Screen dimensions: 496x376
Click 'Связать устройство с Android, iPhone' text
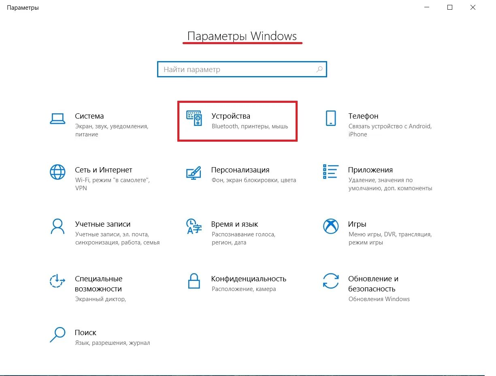pyautogui.click(x=390, y=130)
